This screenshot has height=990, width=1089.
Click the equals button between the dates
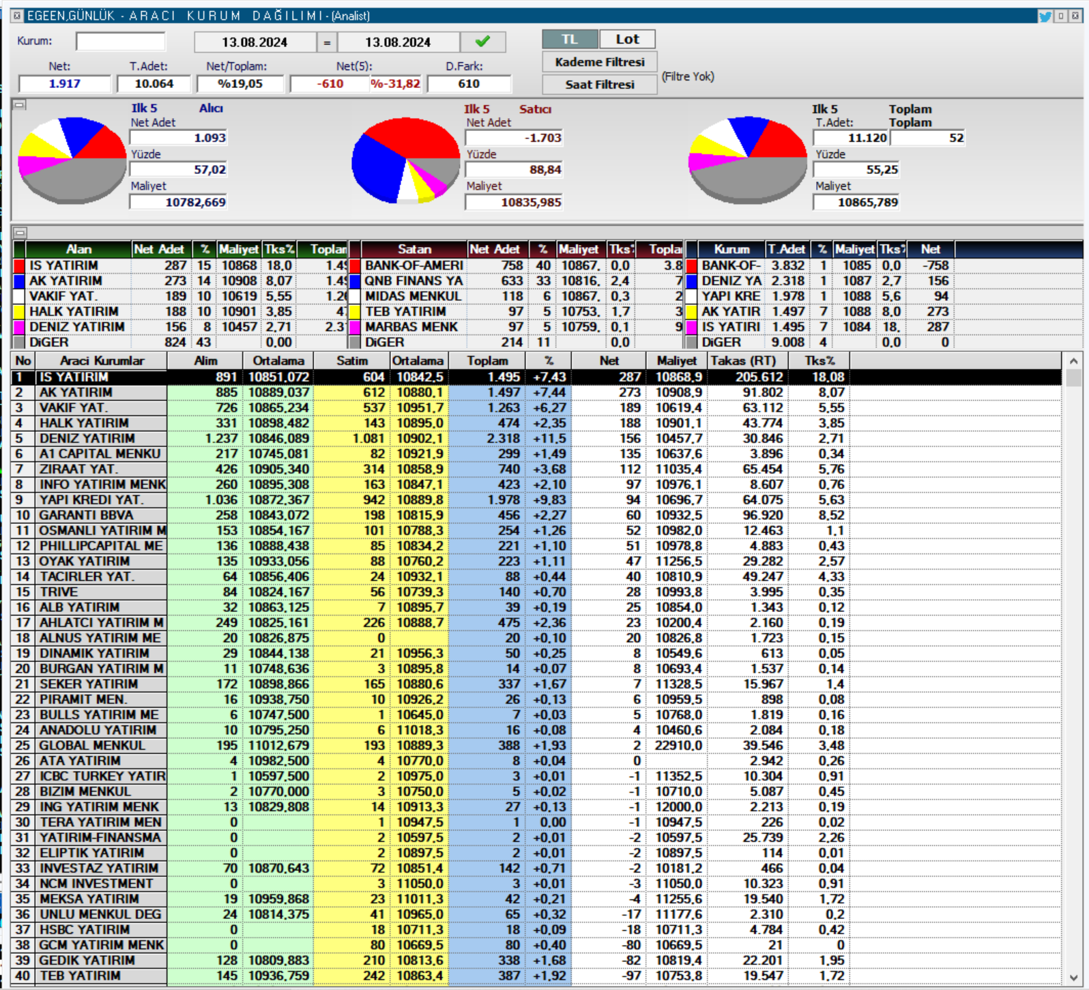pos(327,42)
